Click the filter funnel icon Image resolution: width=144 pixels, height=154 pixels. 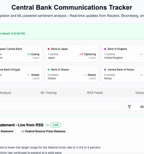tap(129, 107)
